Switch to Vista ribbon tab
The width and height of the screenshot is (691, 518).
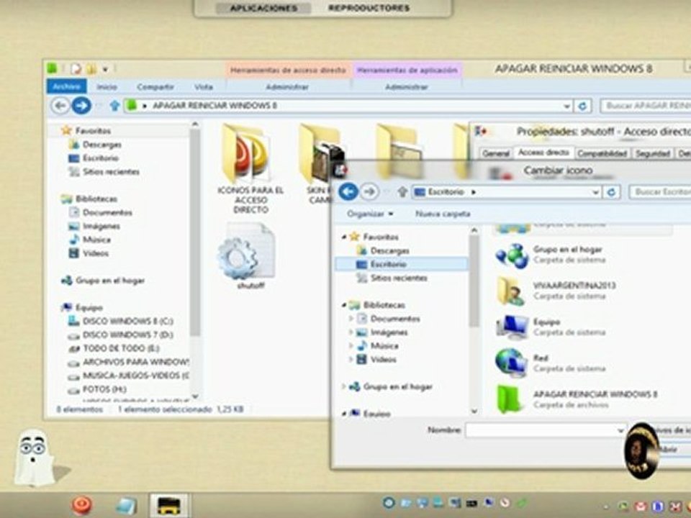pos(204,87)
